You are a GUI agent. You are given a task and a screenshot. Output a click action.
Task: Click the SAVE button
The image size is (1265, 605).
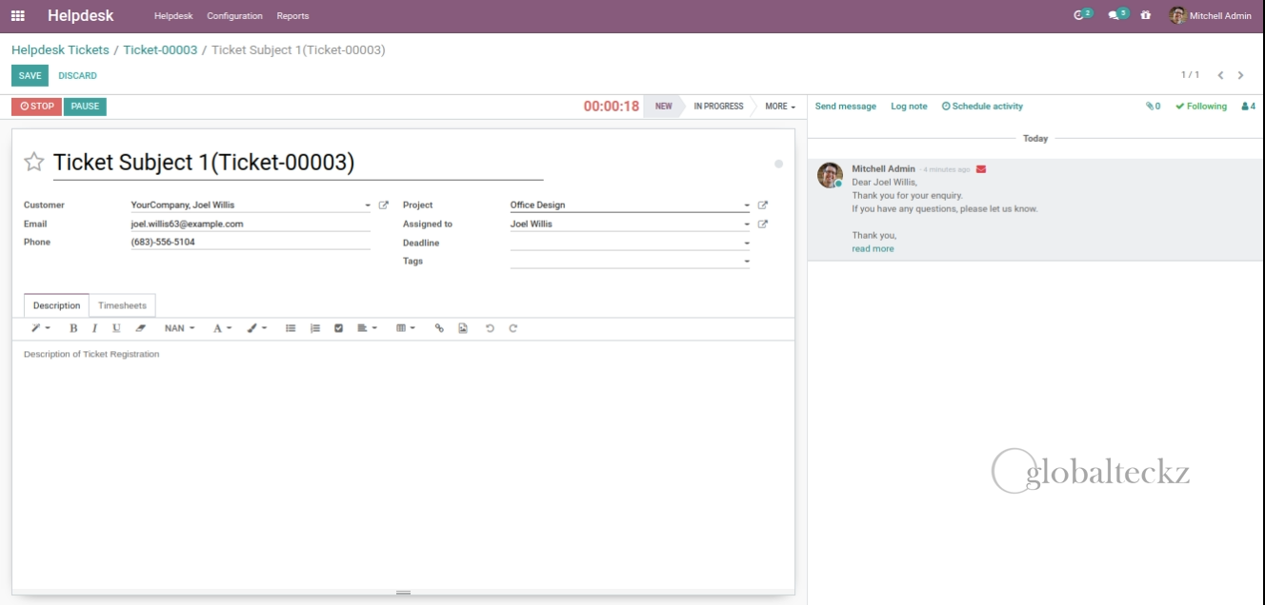click(x=30, y=76)
